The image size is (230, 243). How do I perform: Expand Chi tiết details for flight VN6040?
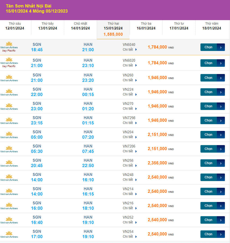(130, 50)
